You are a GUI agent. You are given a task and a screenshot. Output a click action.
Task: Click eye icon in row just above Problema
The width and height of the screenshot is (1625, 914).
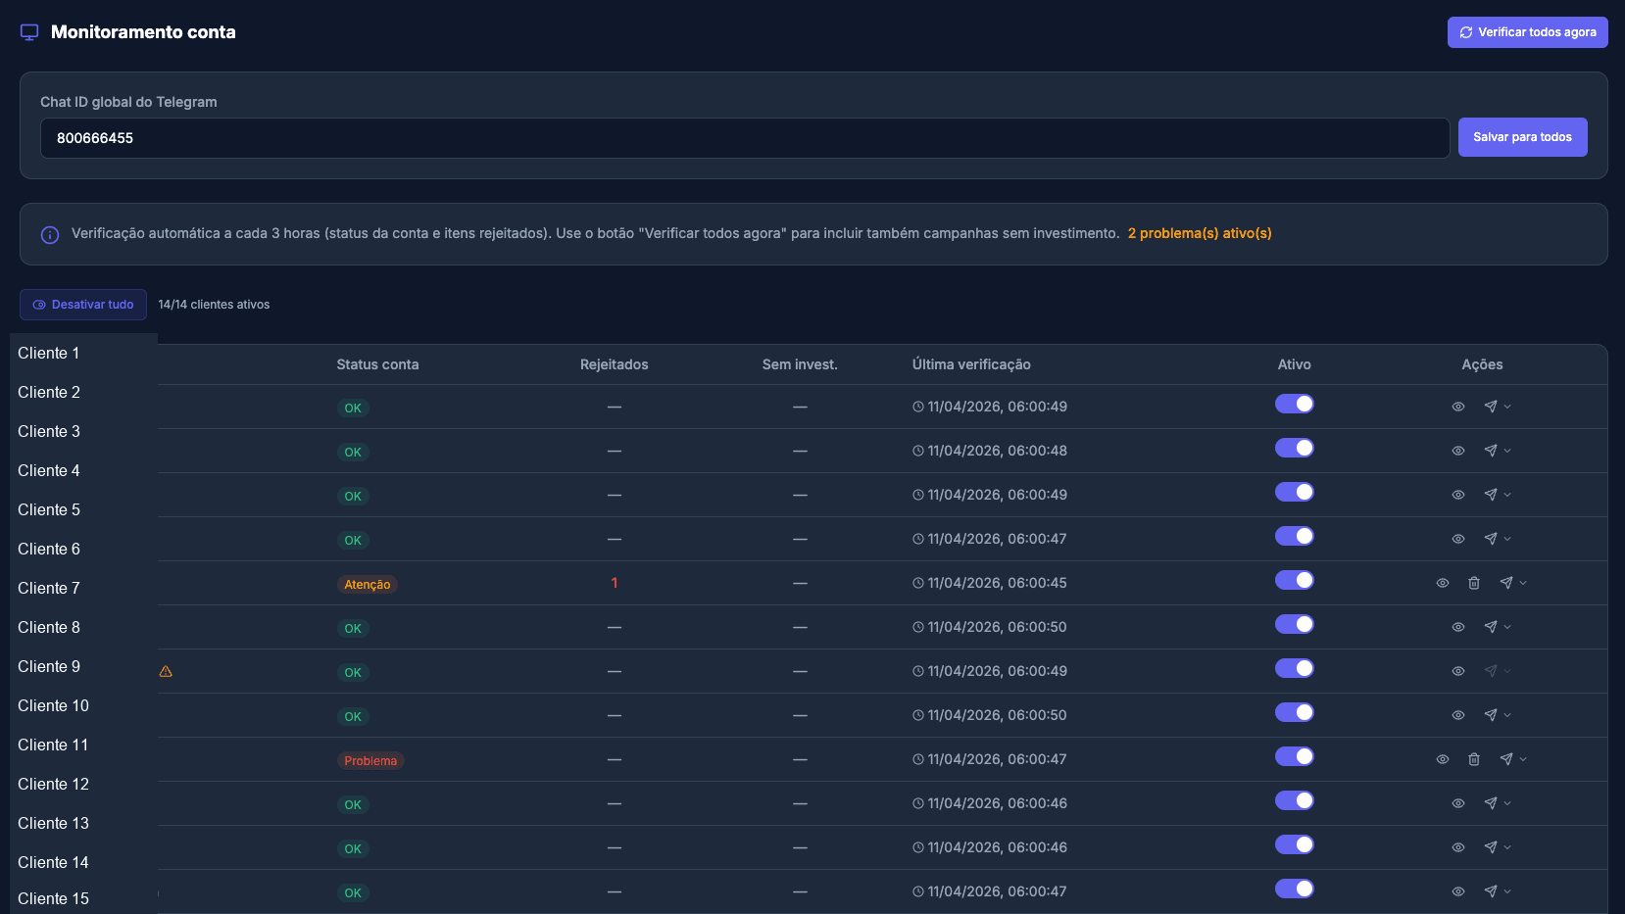tap(1458, 715)
